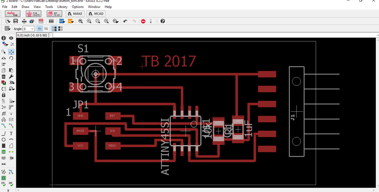The width and height of the screenshot is (379, 192).
Task: Select the Text tool
Action: [11, 133]
